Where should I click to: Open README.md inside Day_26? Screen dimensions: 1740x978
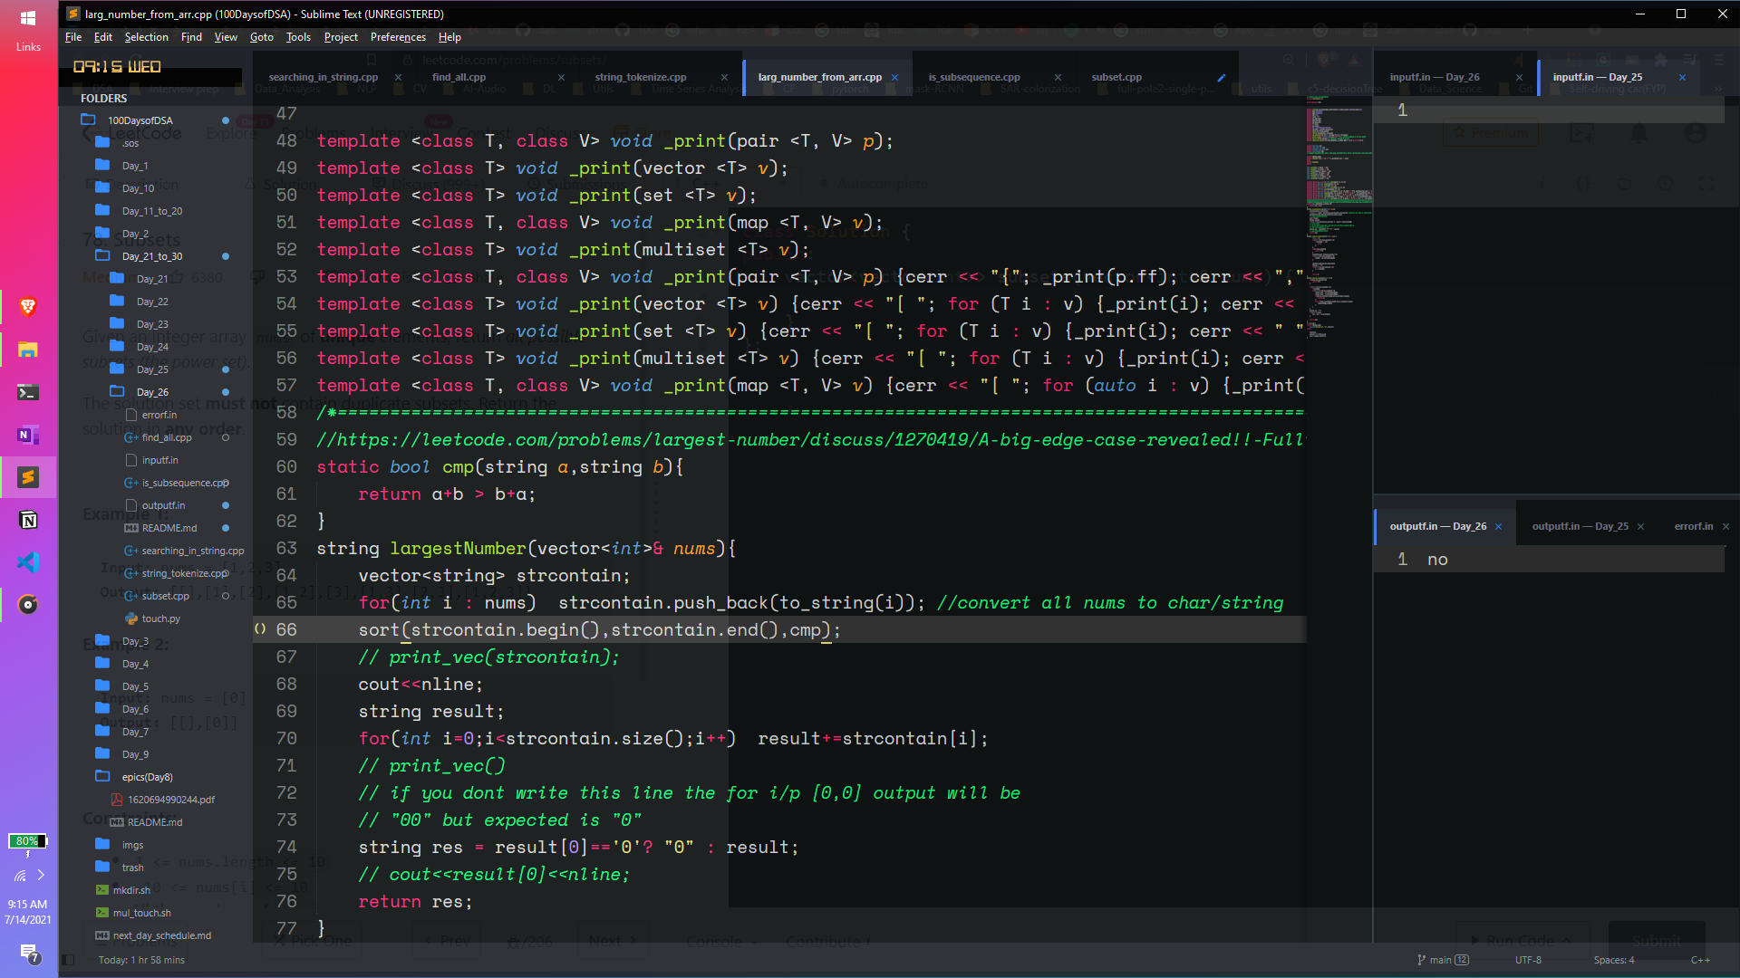(x=169, y=528)
